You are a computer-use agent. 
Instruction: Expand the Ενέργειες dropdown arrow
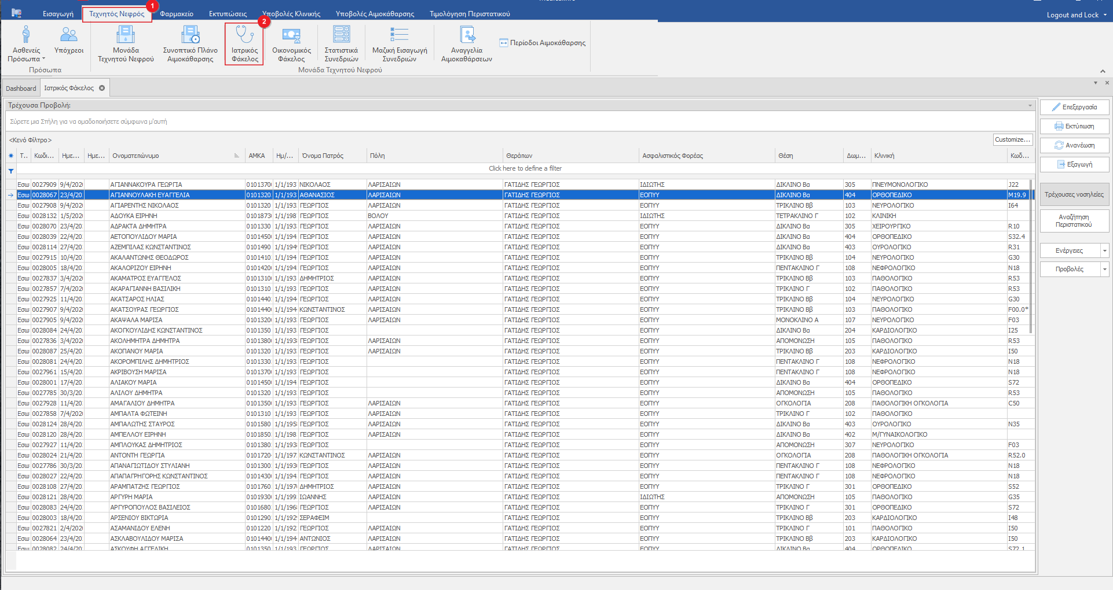click(1105, 251)
